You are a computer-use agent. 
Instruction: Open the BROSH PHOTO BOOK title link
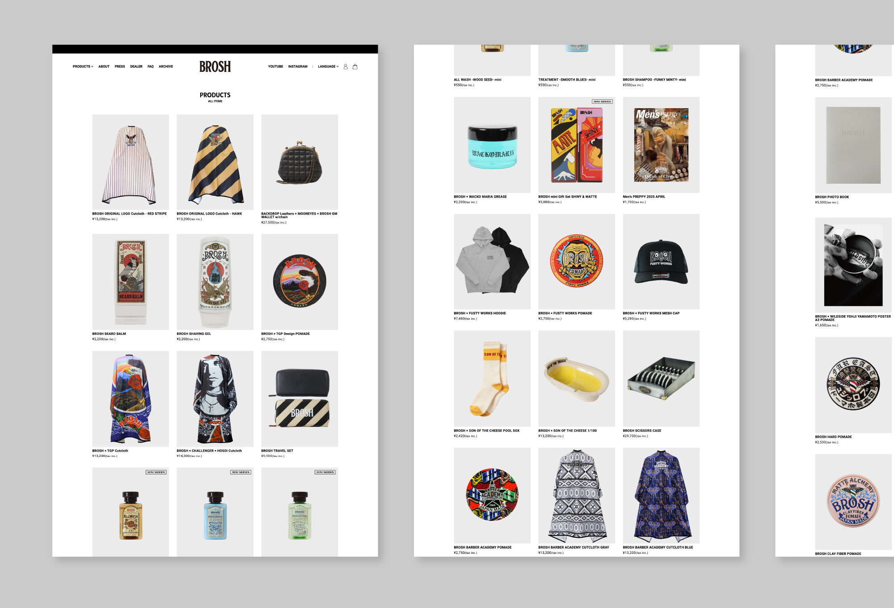tap(832, 197)
